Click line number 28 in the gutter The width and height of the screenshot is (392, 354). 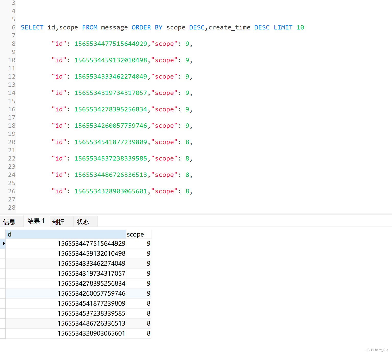(12, 208)
